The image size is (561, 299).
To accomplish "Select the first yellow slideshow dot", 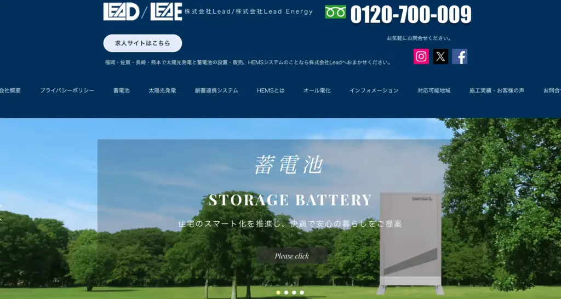I will tap(278, 292).
